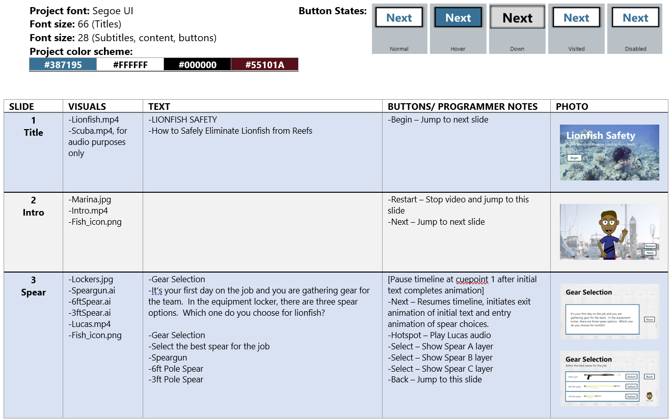Viewport: 672px width, 420px height.
Task: Click '-Intro.mp4' visual entry
Action: (x=88, y=211)
